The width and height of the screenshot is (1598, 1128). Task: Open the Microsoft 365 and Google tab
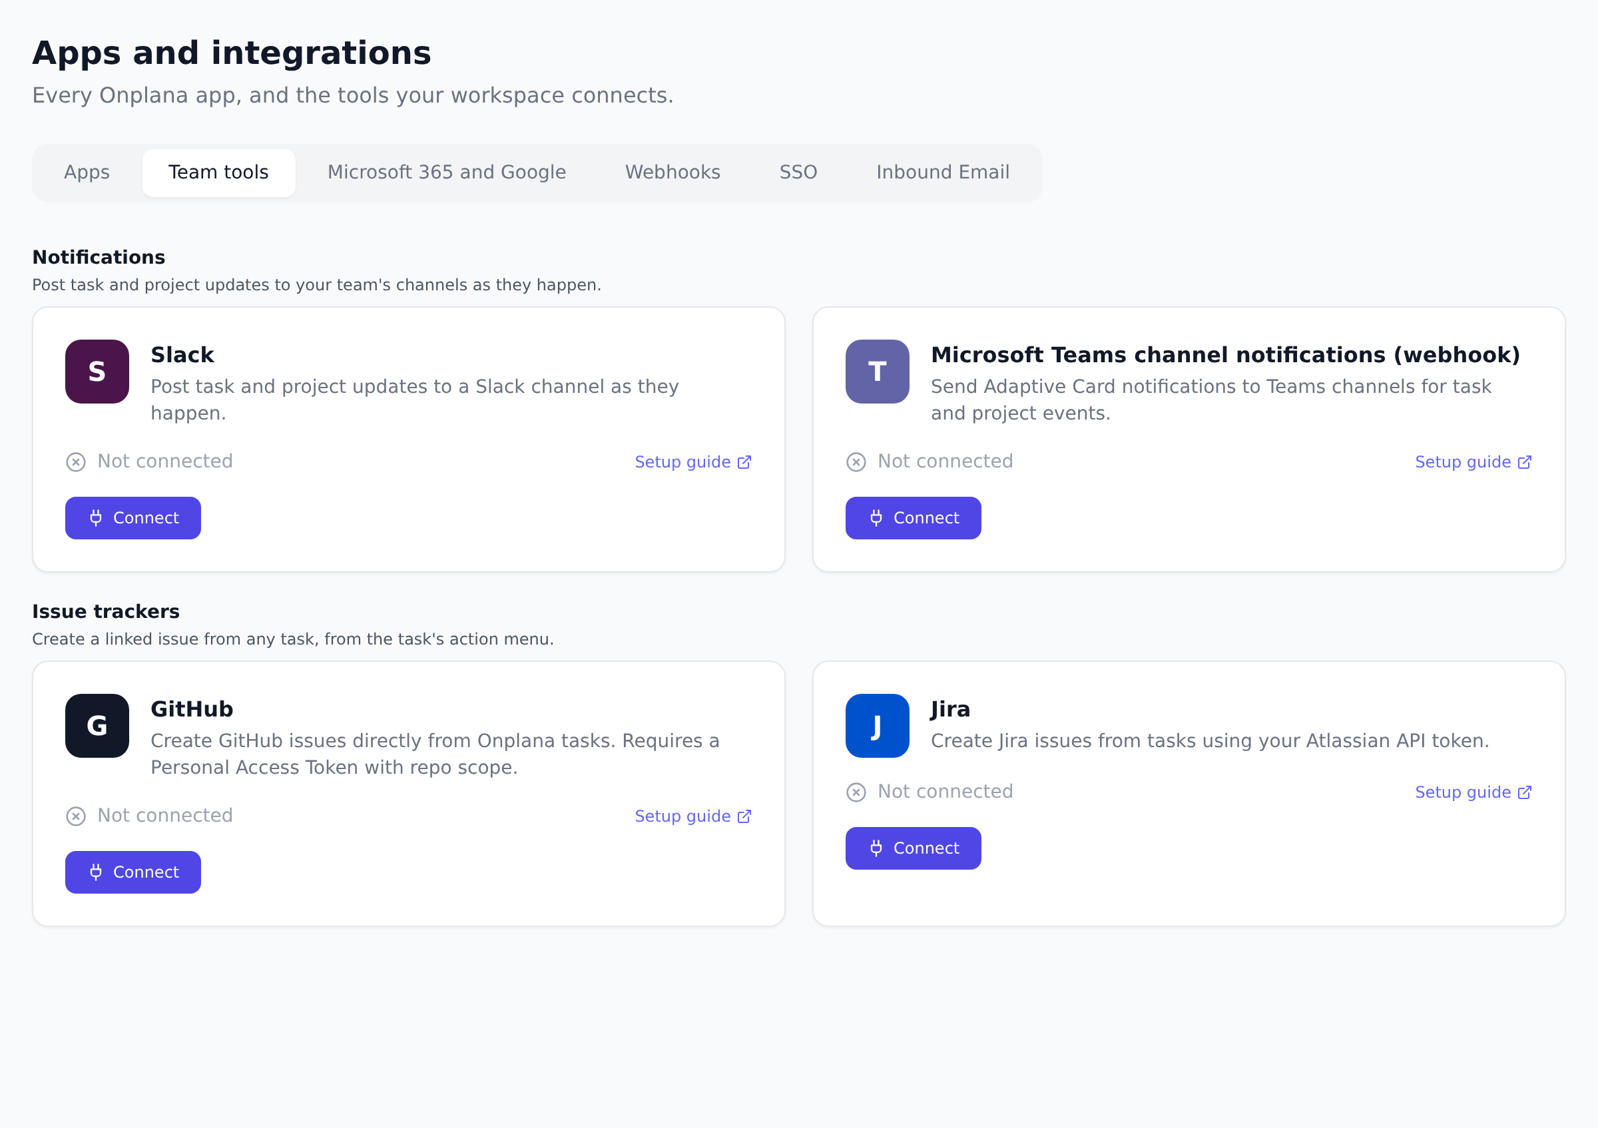point(447,172)
